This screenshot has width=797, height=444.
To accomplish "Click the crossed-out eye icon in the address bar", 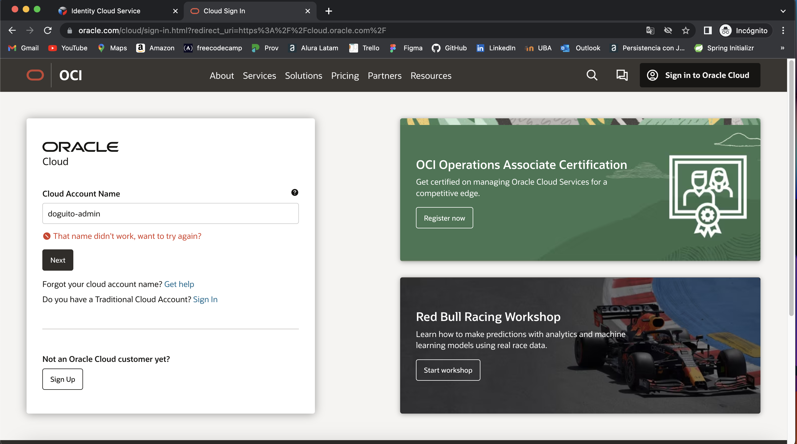I will (668, 30).
